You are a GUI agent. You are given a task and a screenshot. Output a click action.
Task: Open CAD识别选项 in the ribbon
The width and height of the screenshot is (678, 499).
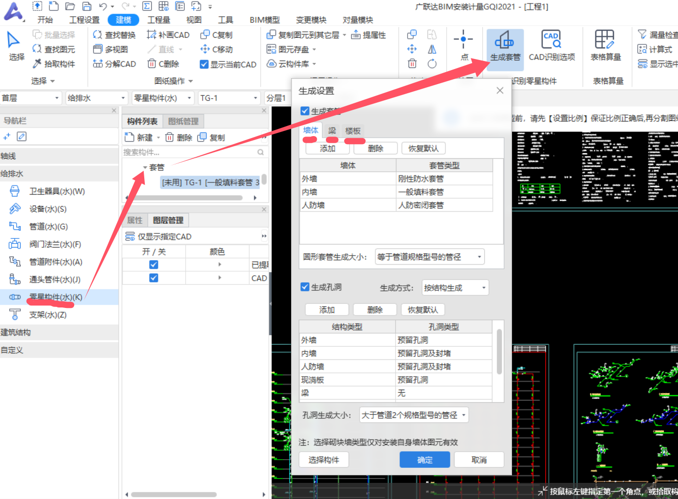click(551, 46)
